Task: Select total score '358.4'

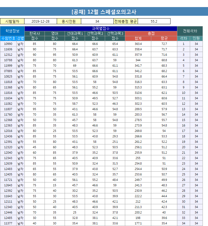Action: click(138, 49)
